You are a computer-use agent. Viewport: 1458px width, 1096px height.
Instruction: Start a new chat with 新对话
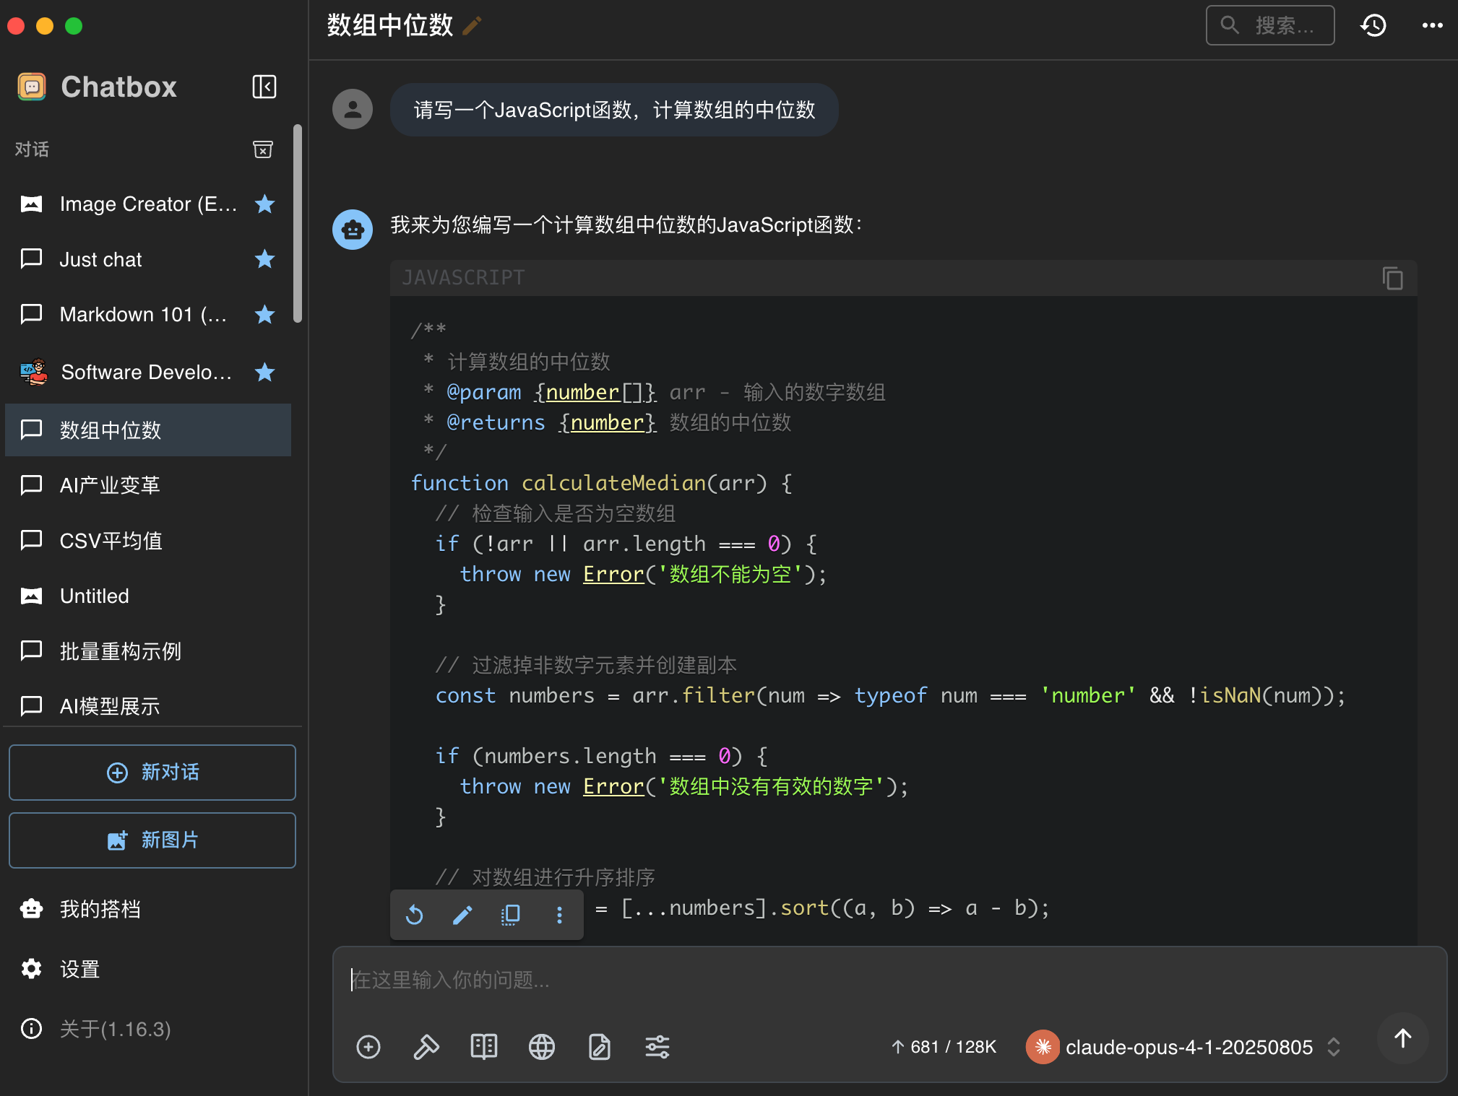152,773
